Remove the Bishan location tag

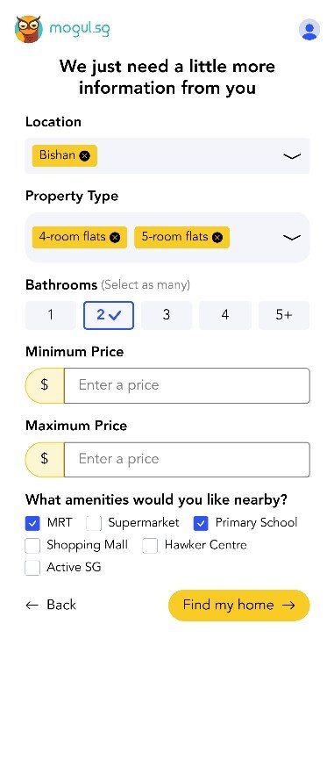85,155
